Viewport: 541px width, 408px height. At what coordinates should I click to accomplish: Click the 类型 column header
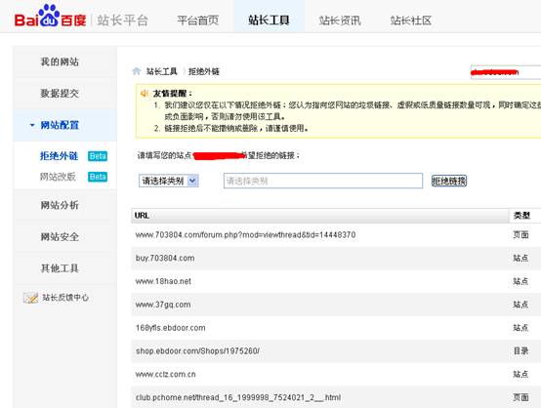tap(525, 215)
